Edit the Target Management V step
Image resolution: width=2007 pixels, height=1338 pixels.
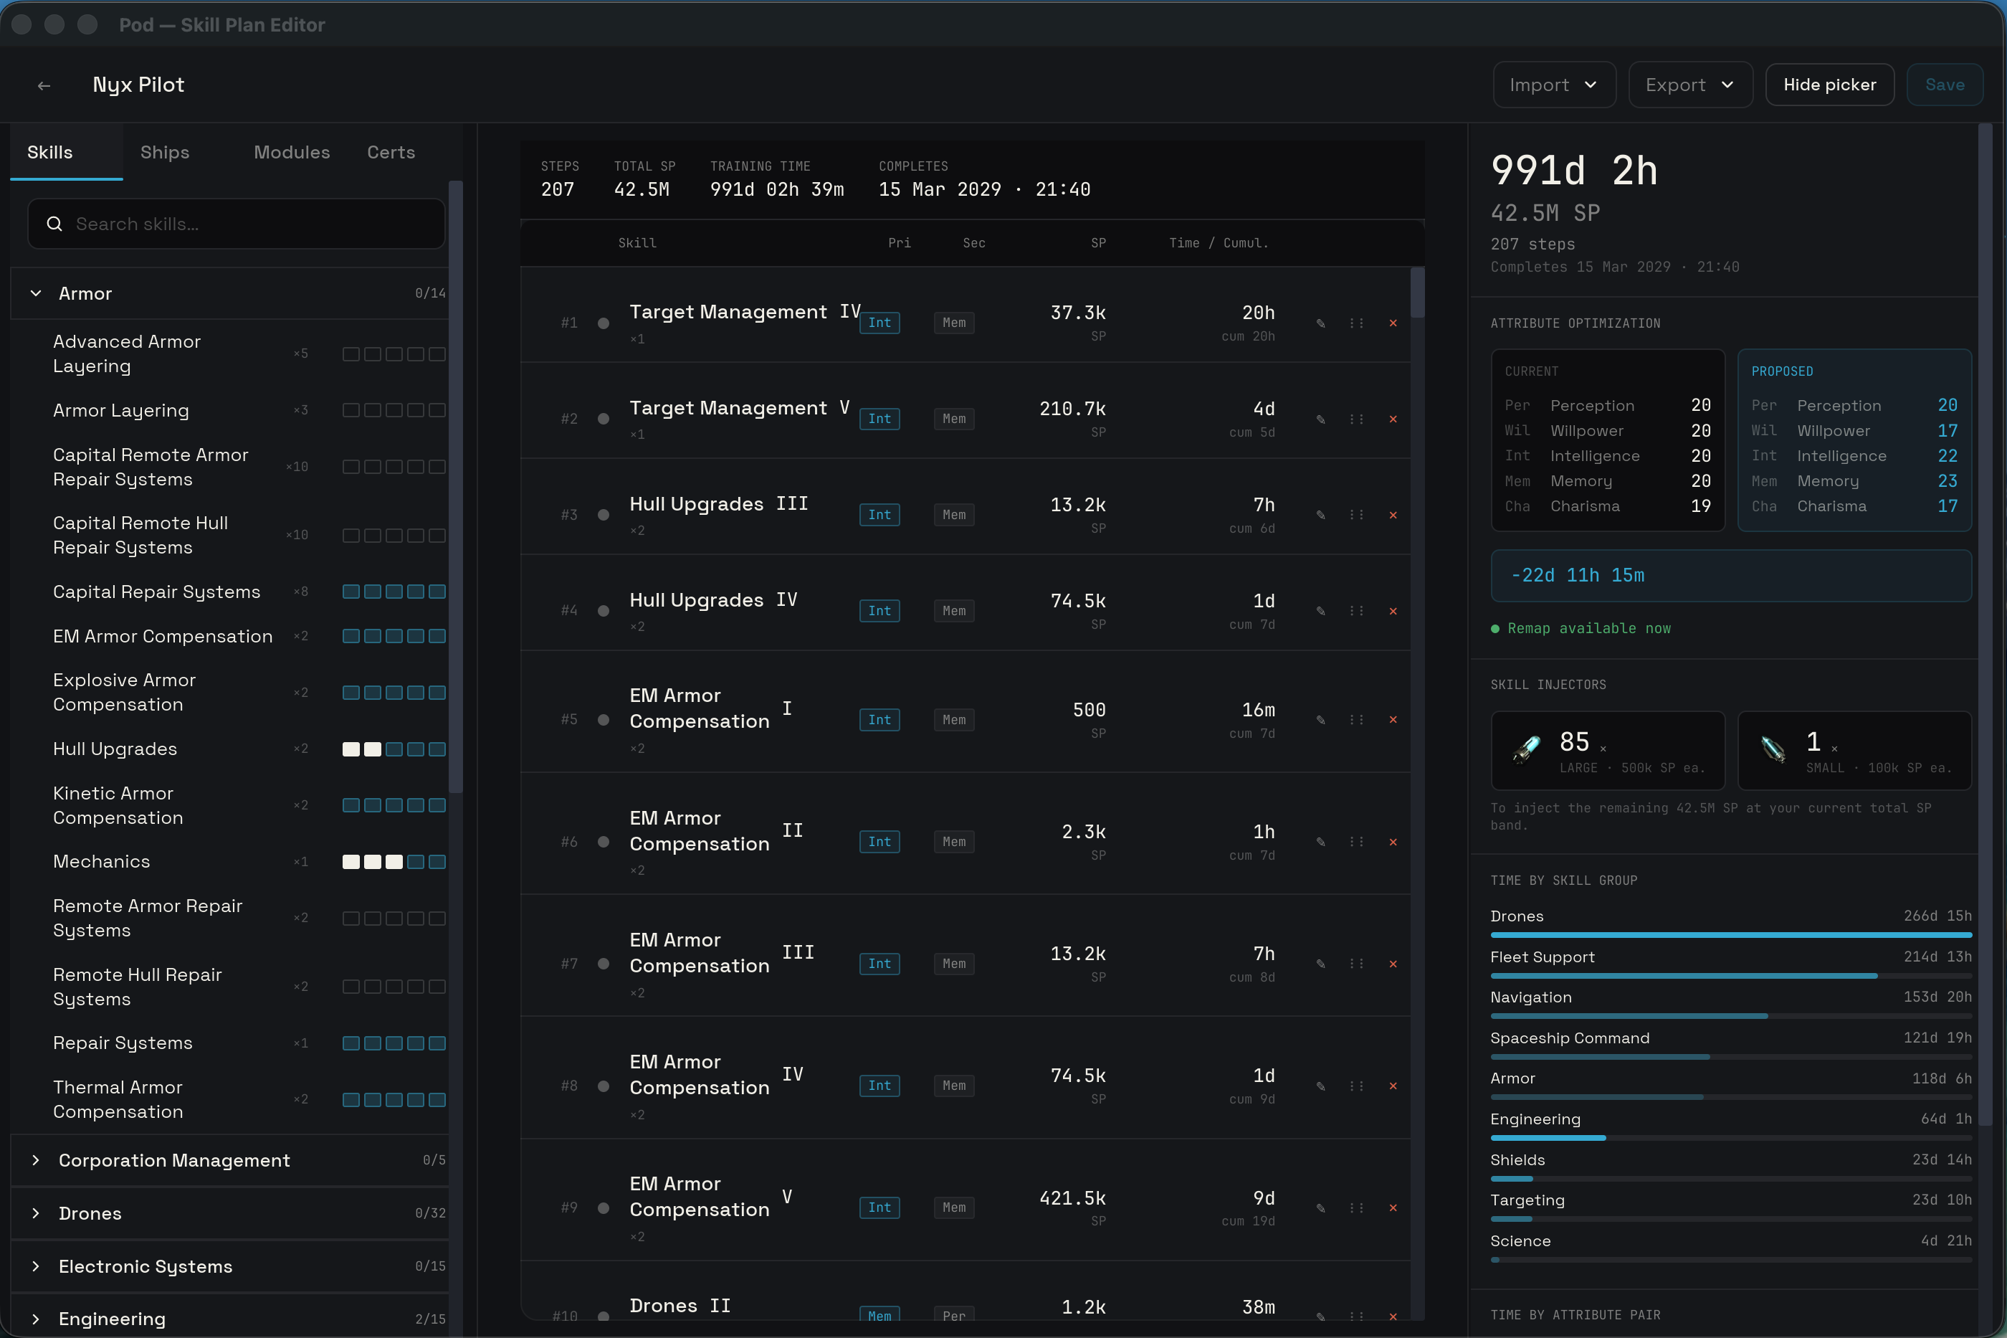click(1320, 419)
